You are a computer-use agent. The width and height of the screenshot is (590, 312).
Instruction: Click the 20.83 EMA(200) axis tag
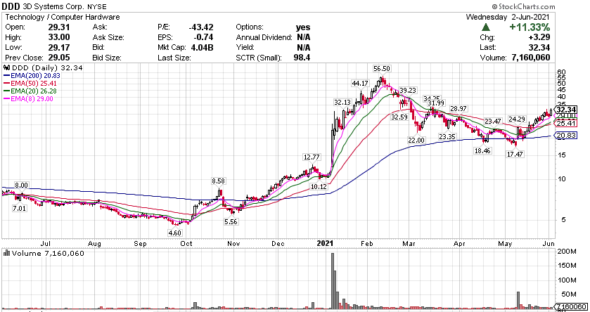[x=565, y=136]
